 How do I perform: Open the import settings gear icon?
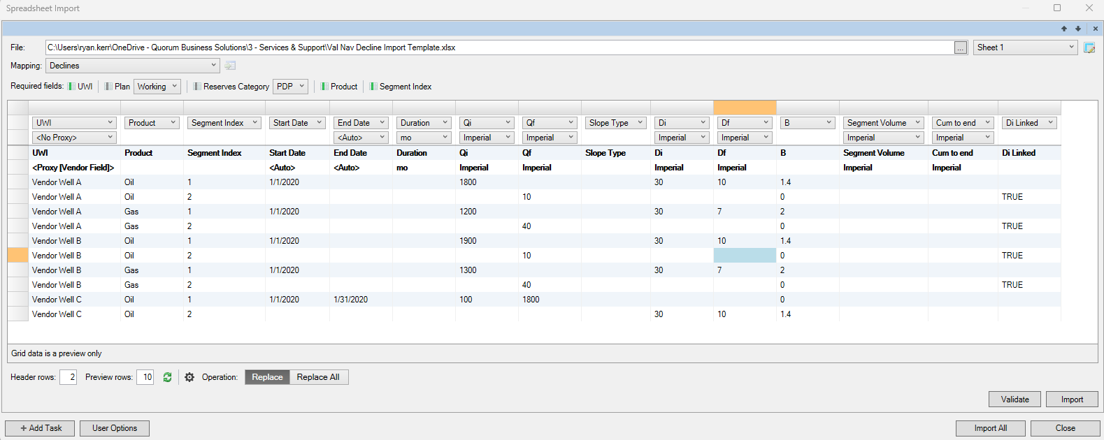[189, 377]
